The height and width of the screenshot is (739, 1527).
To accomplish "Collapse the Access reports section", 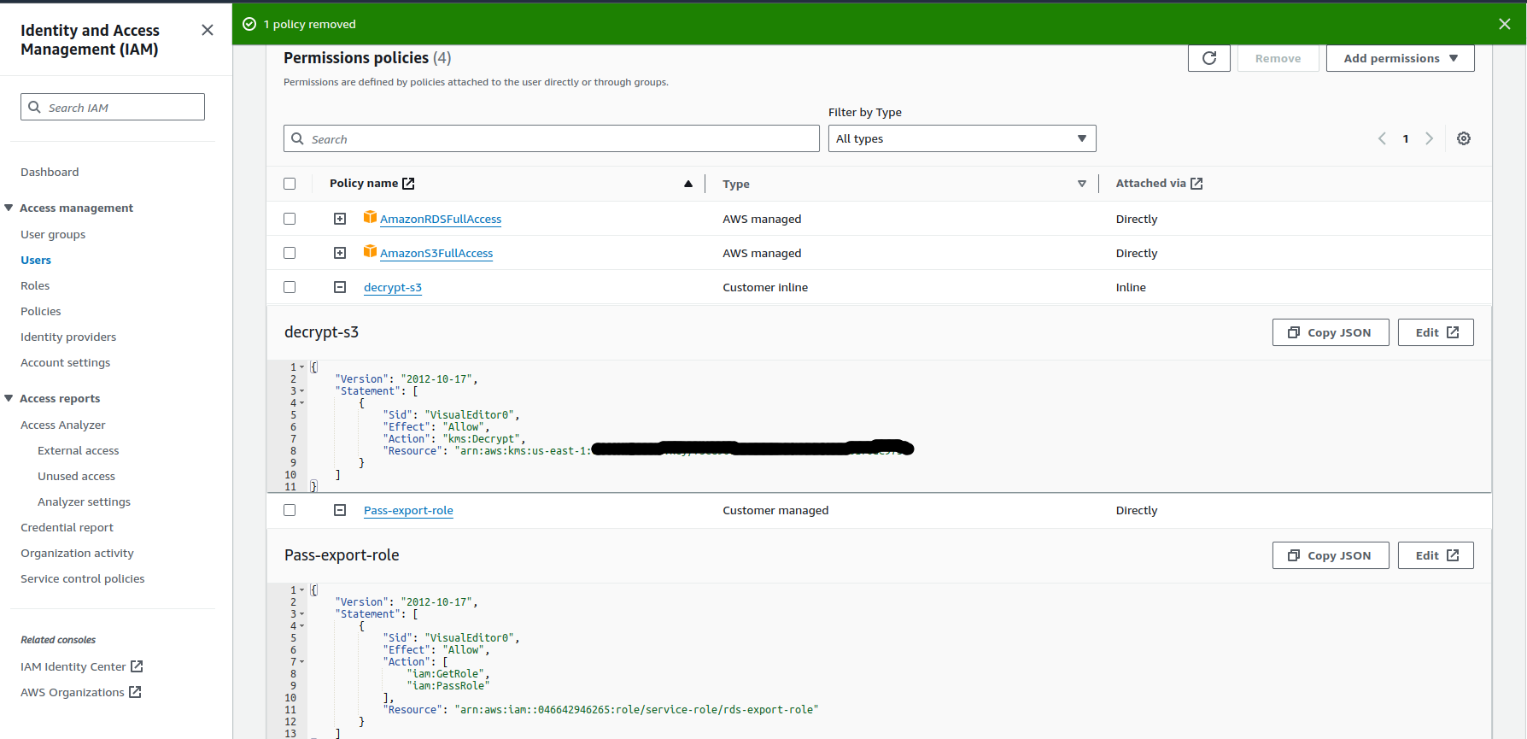I will [x=9, y=398].
